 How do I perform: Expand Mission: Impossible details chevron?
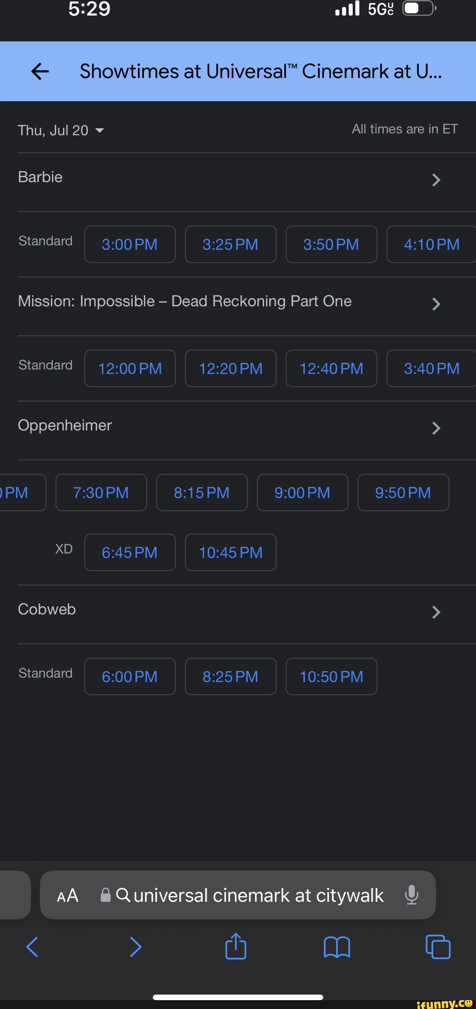(436, 304)
